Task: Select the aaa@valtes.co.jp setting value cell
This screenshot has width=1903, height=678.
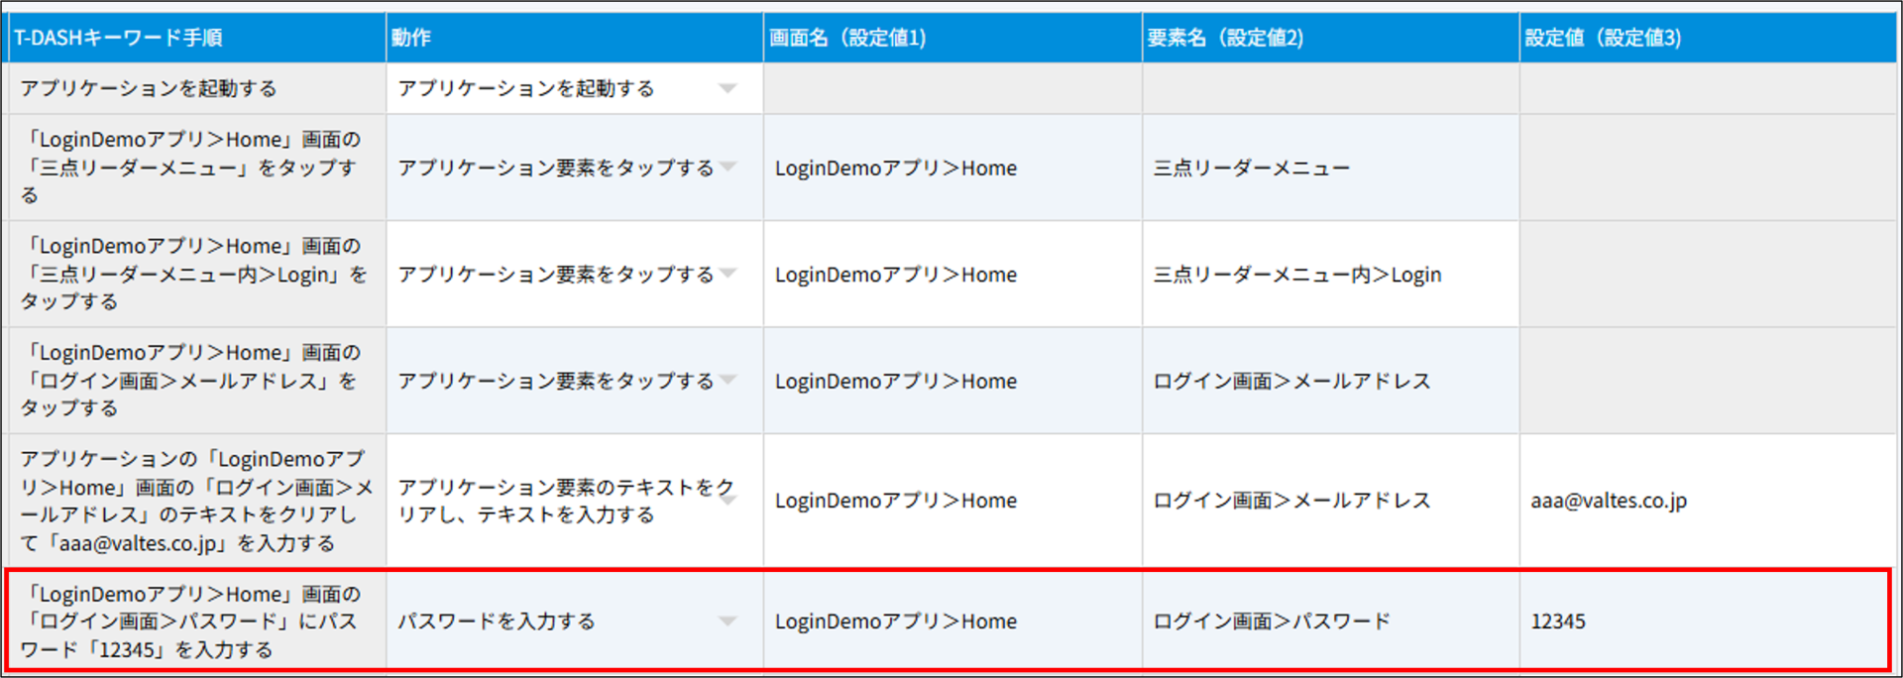Action: tap(1608, 501)
